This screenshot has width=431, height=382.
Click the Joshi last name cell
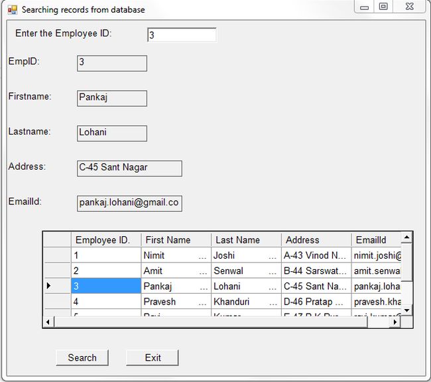(246, 255)
